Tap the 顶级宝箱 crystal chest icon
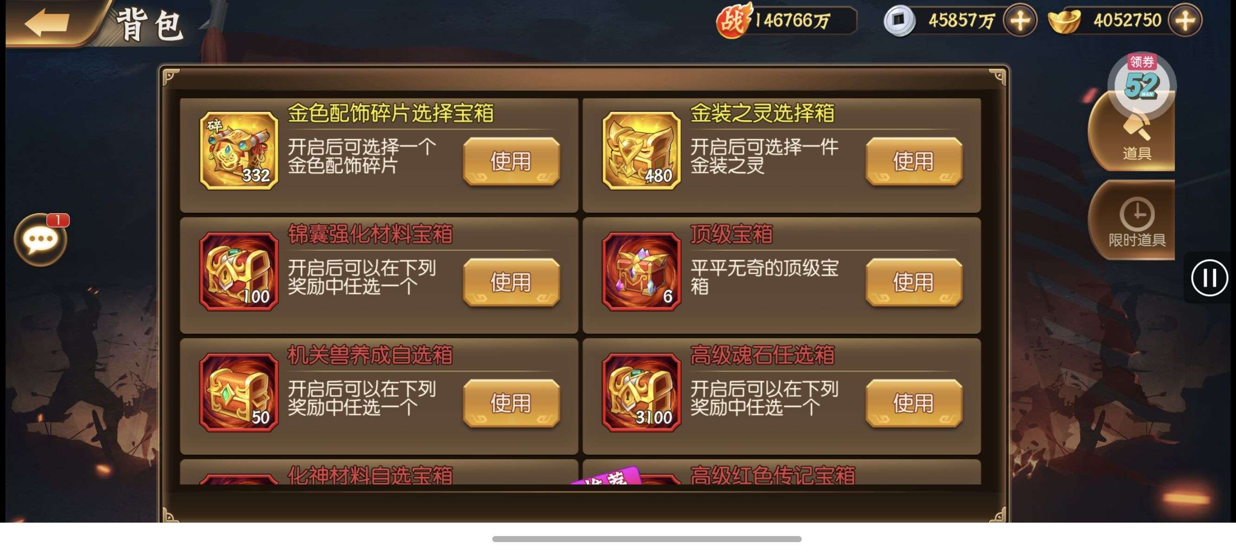Image resolution: width=1236 pixels, height=556 pixels. (642, 272)
